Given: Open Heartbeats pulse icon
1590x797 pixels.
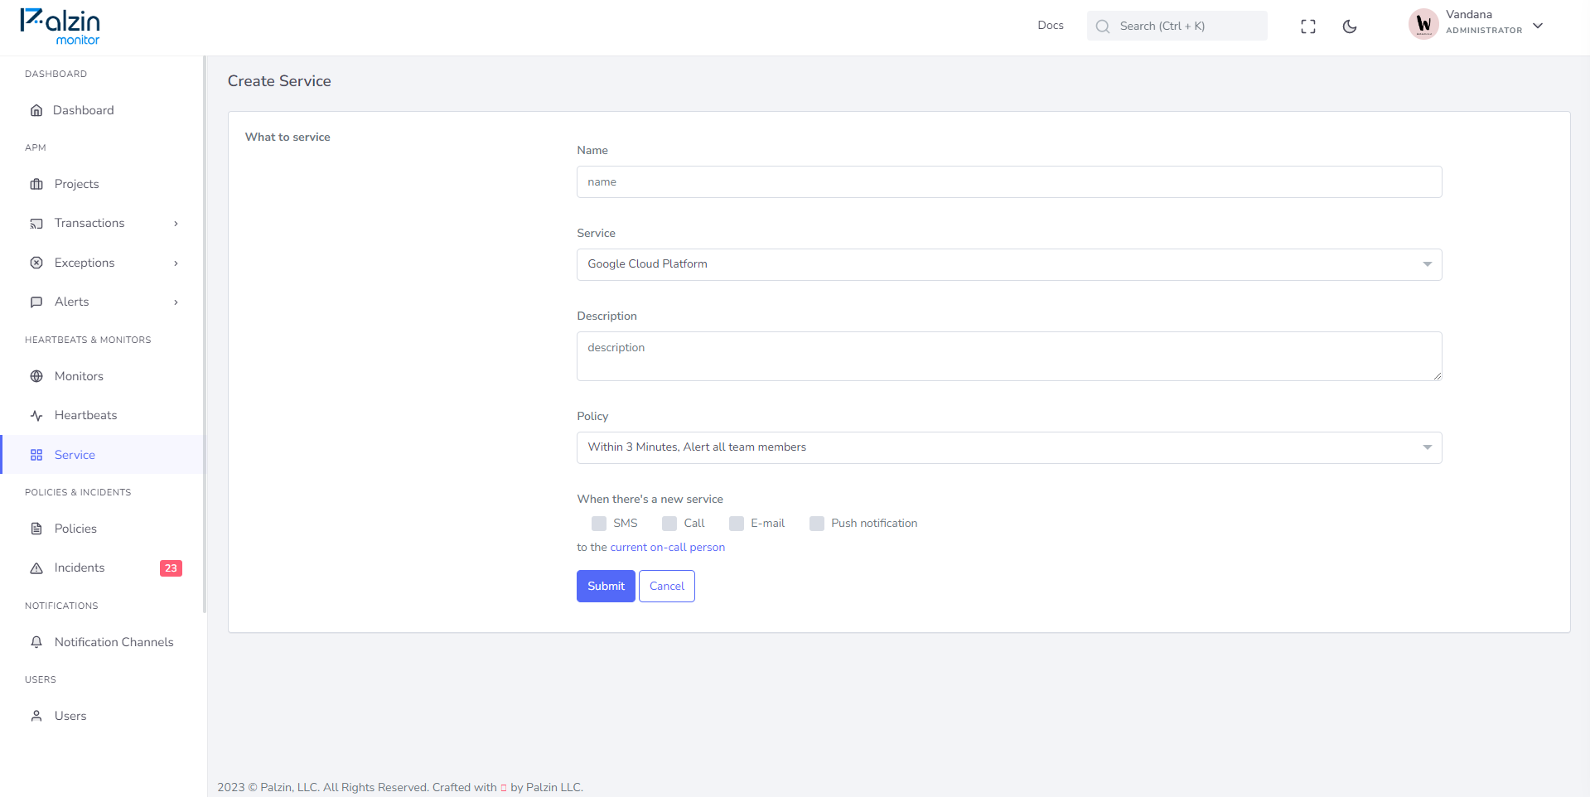Looking at the screenshot, I should 36,415.
